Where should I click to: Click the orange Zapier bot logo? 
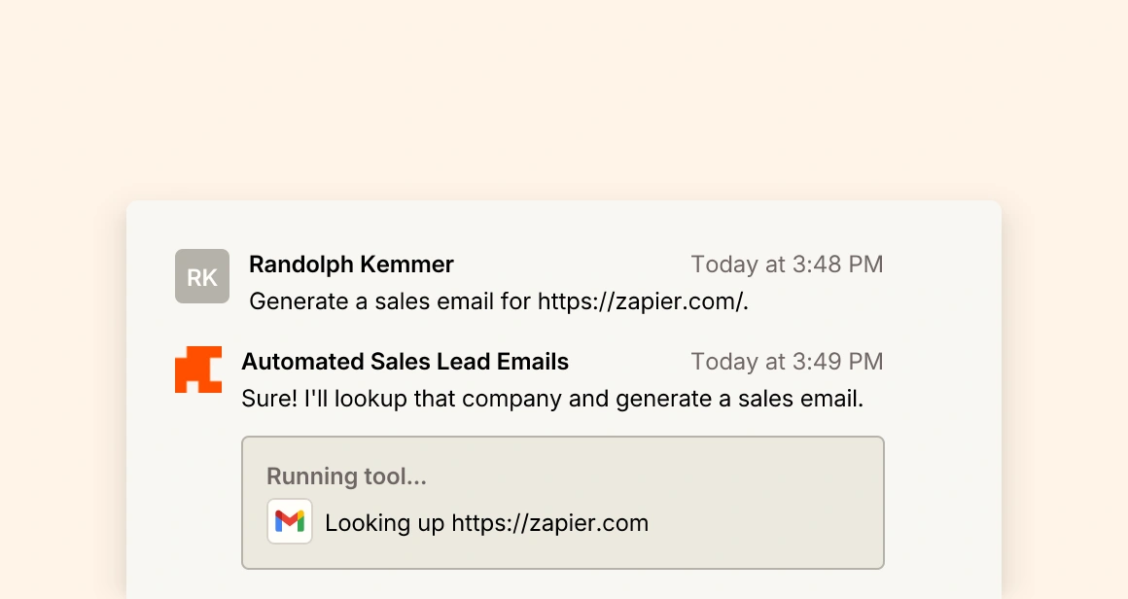(198, 370)
